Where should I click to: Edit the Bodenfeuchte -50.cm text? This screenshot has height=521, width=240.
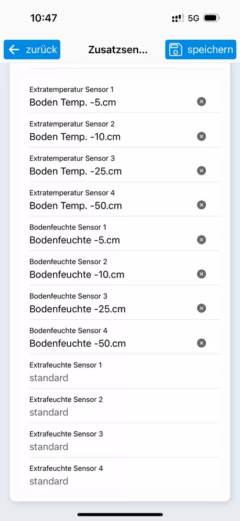(78, 343)
